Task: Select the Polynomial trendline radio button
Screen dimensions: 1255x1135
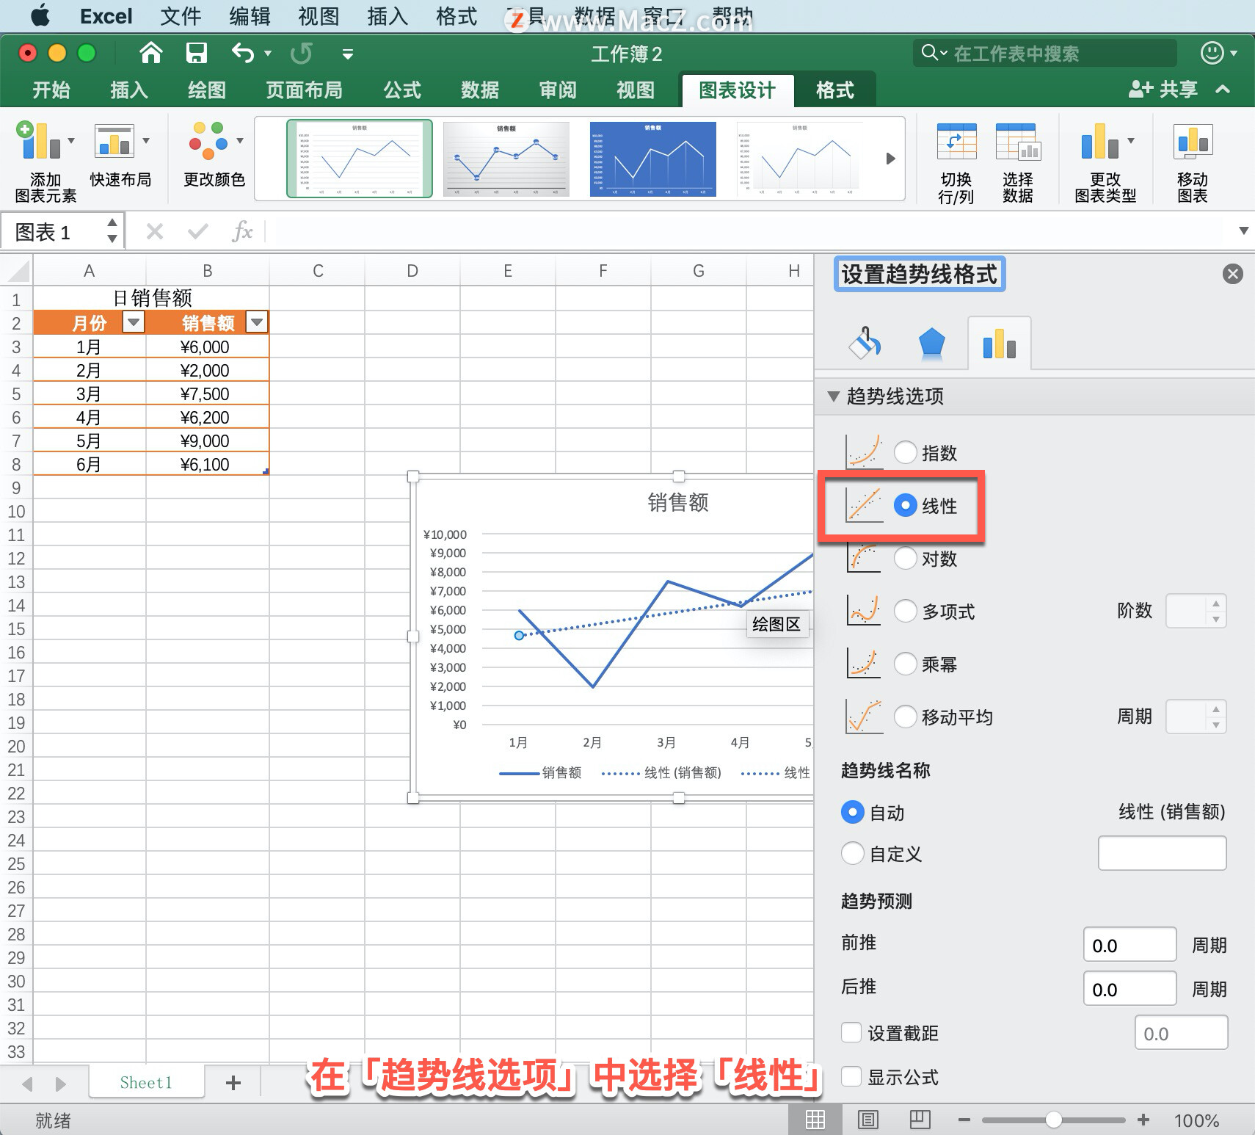Action: tap(906, 611)
